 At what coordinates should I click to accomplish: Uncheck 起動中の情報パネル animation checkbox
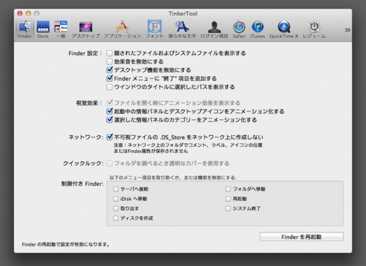coord(109,111)
